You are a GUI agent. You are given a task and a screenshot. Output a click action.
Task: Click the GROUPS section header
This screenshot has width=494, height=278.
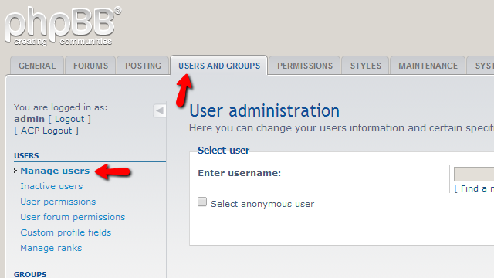(30, 274)
